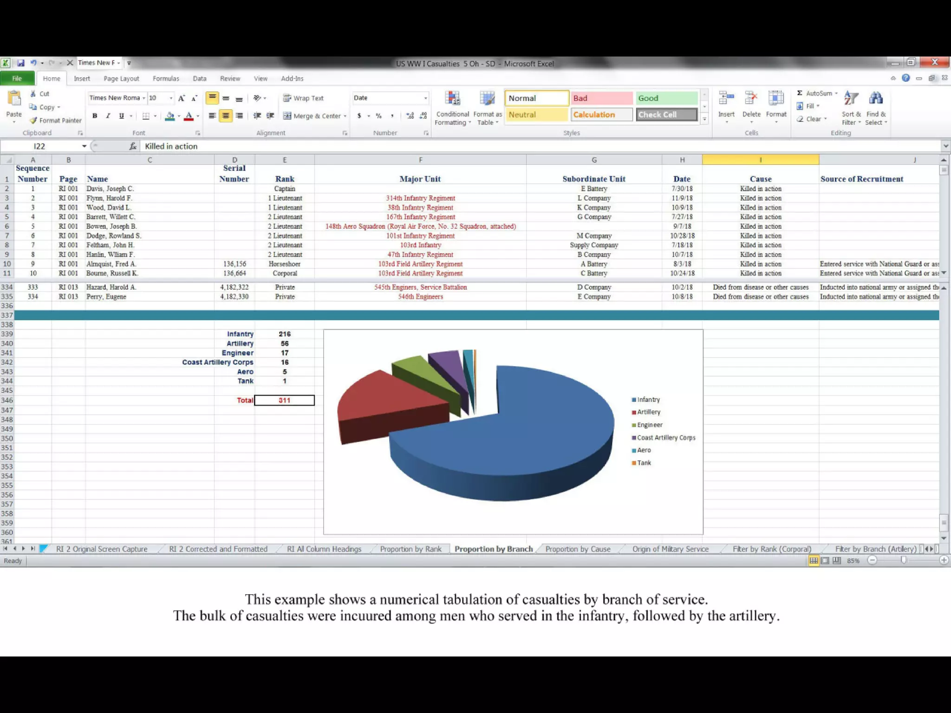
Task: Select the Total cell showing 311
Action: tap(284, 400)
